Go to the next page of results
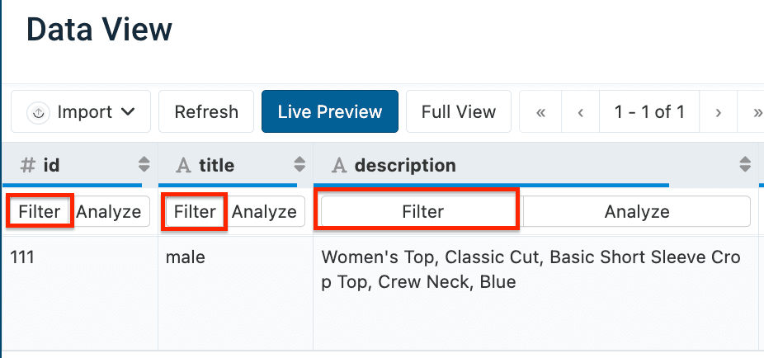The height and width of the screenshot is (358, 764). (x=719, y=112)
